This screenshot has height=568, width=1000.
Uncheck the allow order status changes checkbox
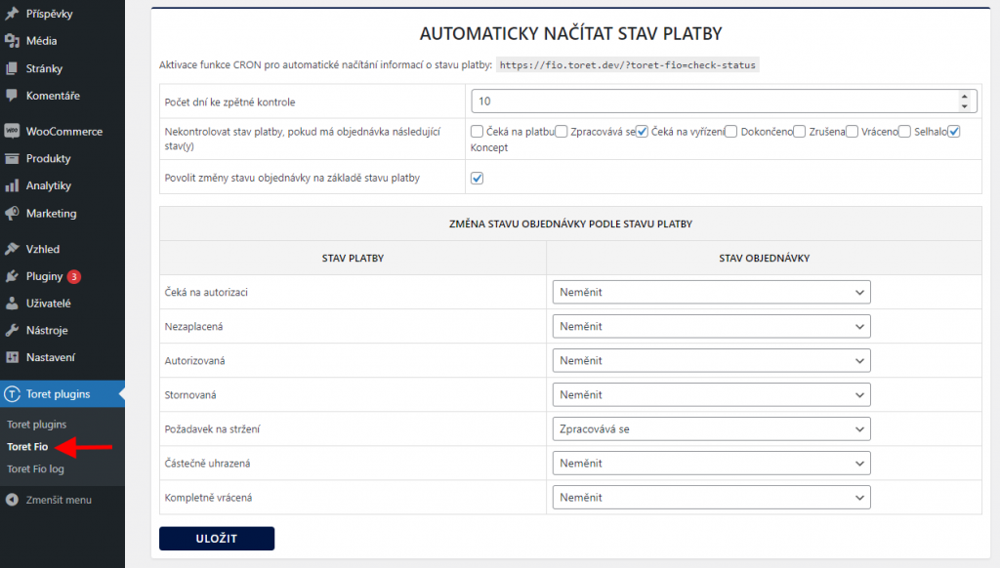coord(477,178)
